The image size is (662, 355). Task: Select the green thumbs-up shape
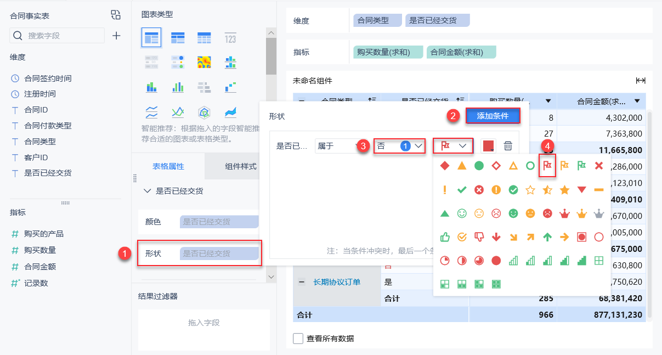(445, 237)
